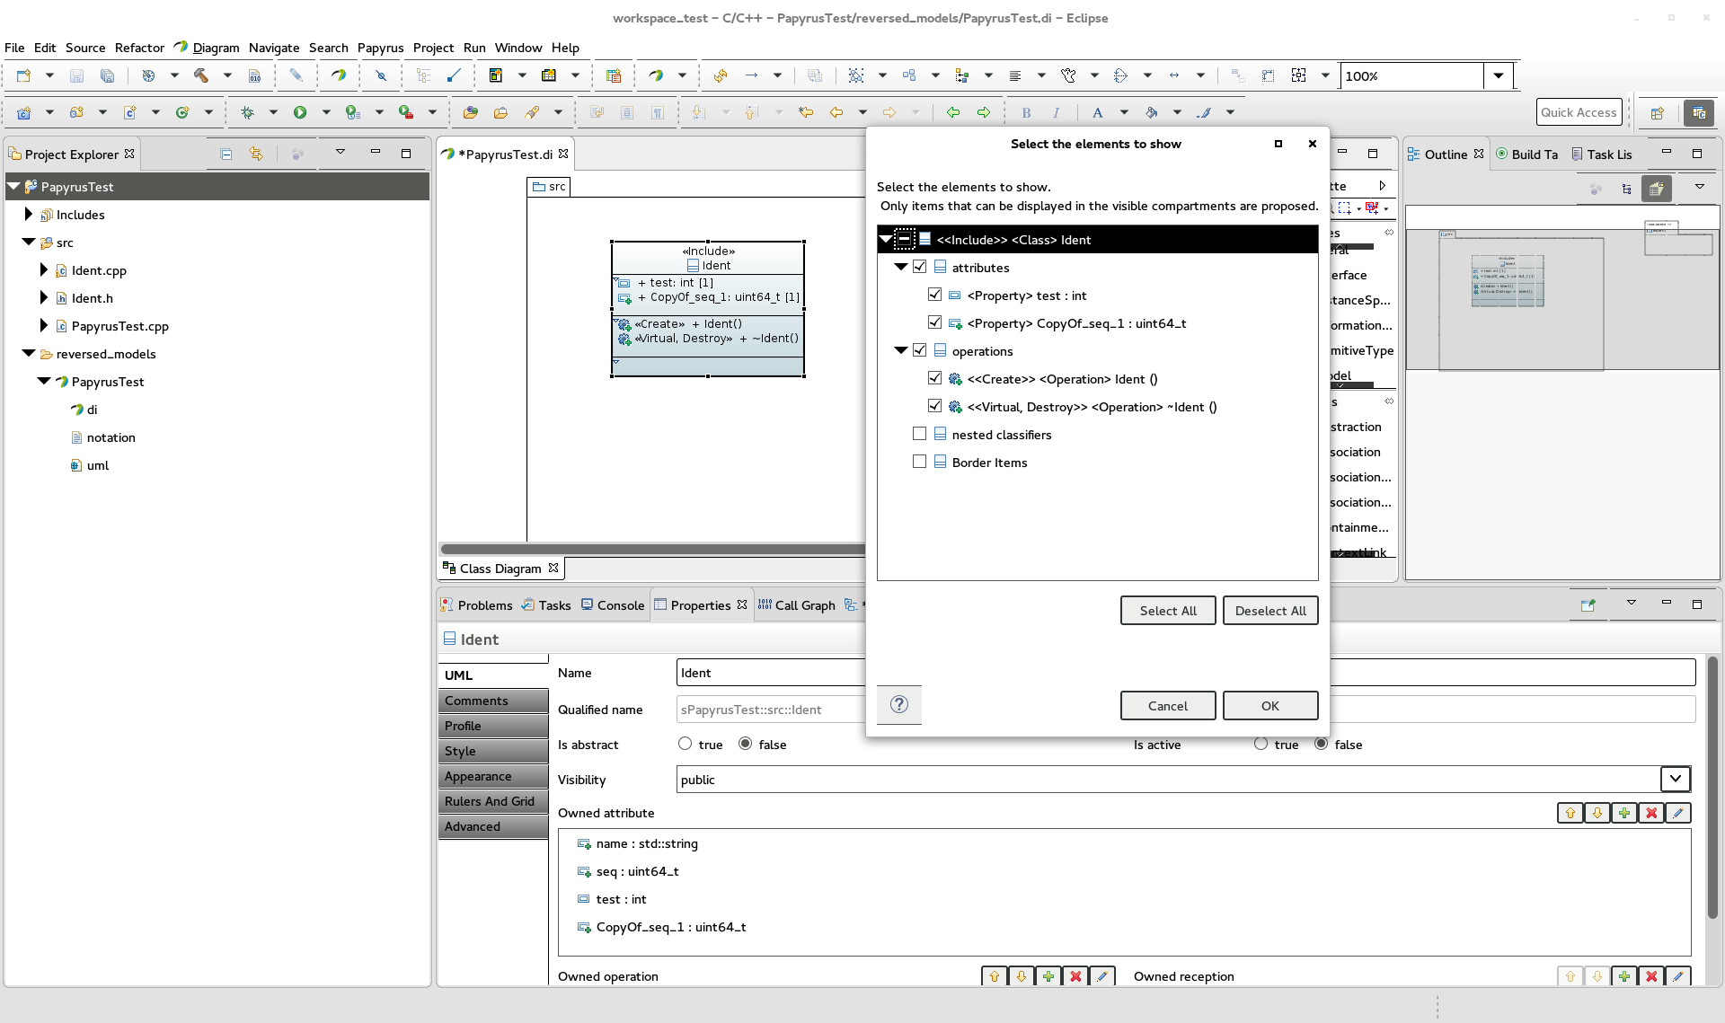Move owned attribute up with arrow icon
Screen dimensions: 1725x1023
tap(1570, 813)
